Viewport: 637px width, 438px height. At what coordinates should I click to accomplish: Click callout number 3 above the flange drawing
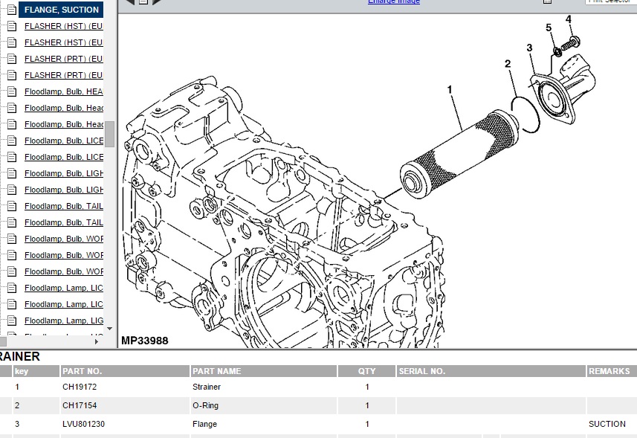pyautogui.click(x=529, y=48)
